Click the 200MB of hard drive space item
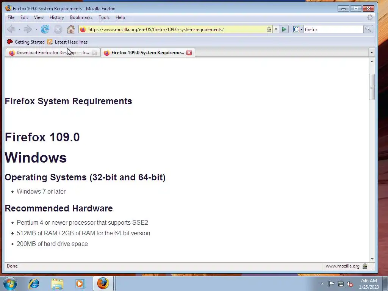Viewport: 388px width, 291px height. pyautogui.click(x=52, y=244)
